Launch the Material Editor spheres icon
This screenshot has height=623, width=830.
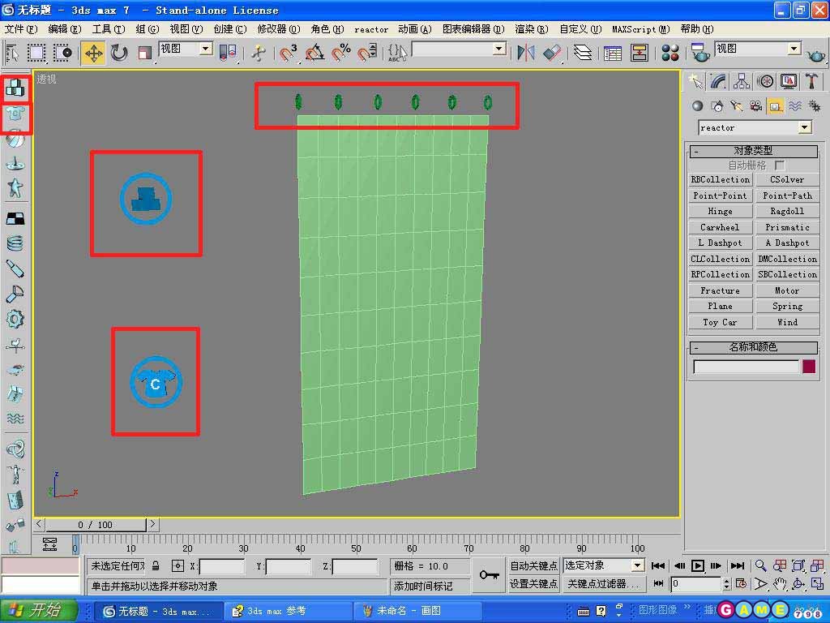pyautogui.click(x=670, y=53)
